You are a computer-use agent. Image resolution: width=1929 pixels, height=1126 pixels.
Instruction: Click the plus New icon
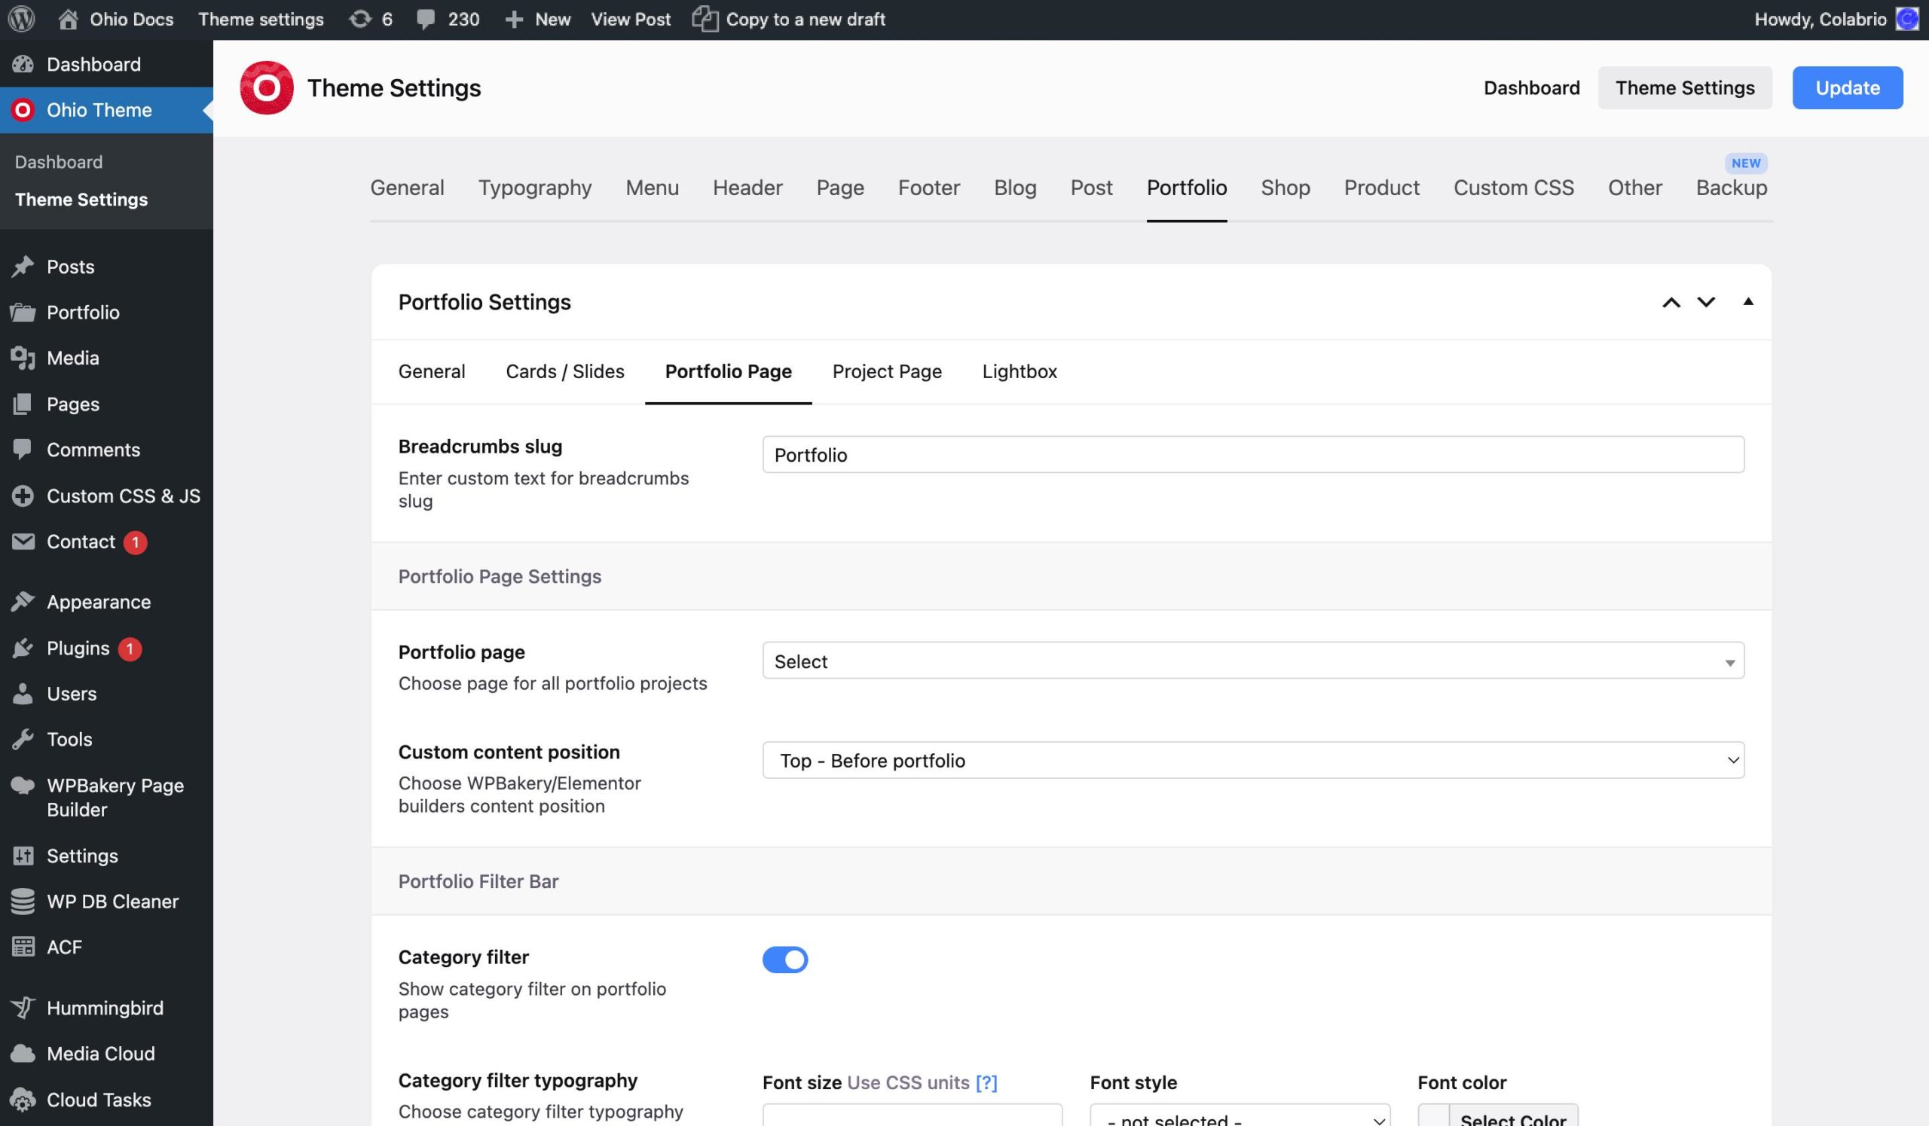click(x=515, y=19)
